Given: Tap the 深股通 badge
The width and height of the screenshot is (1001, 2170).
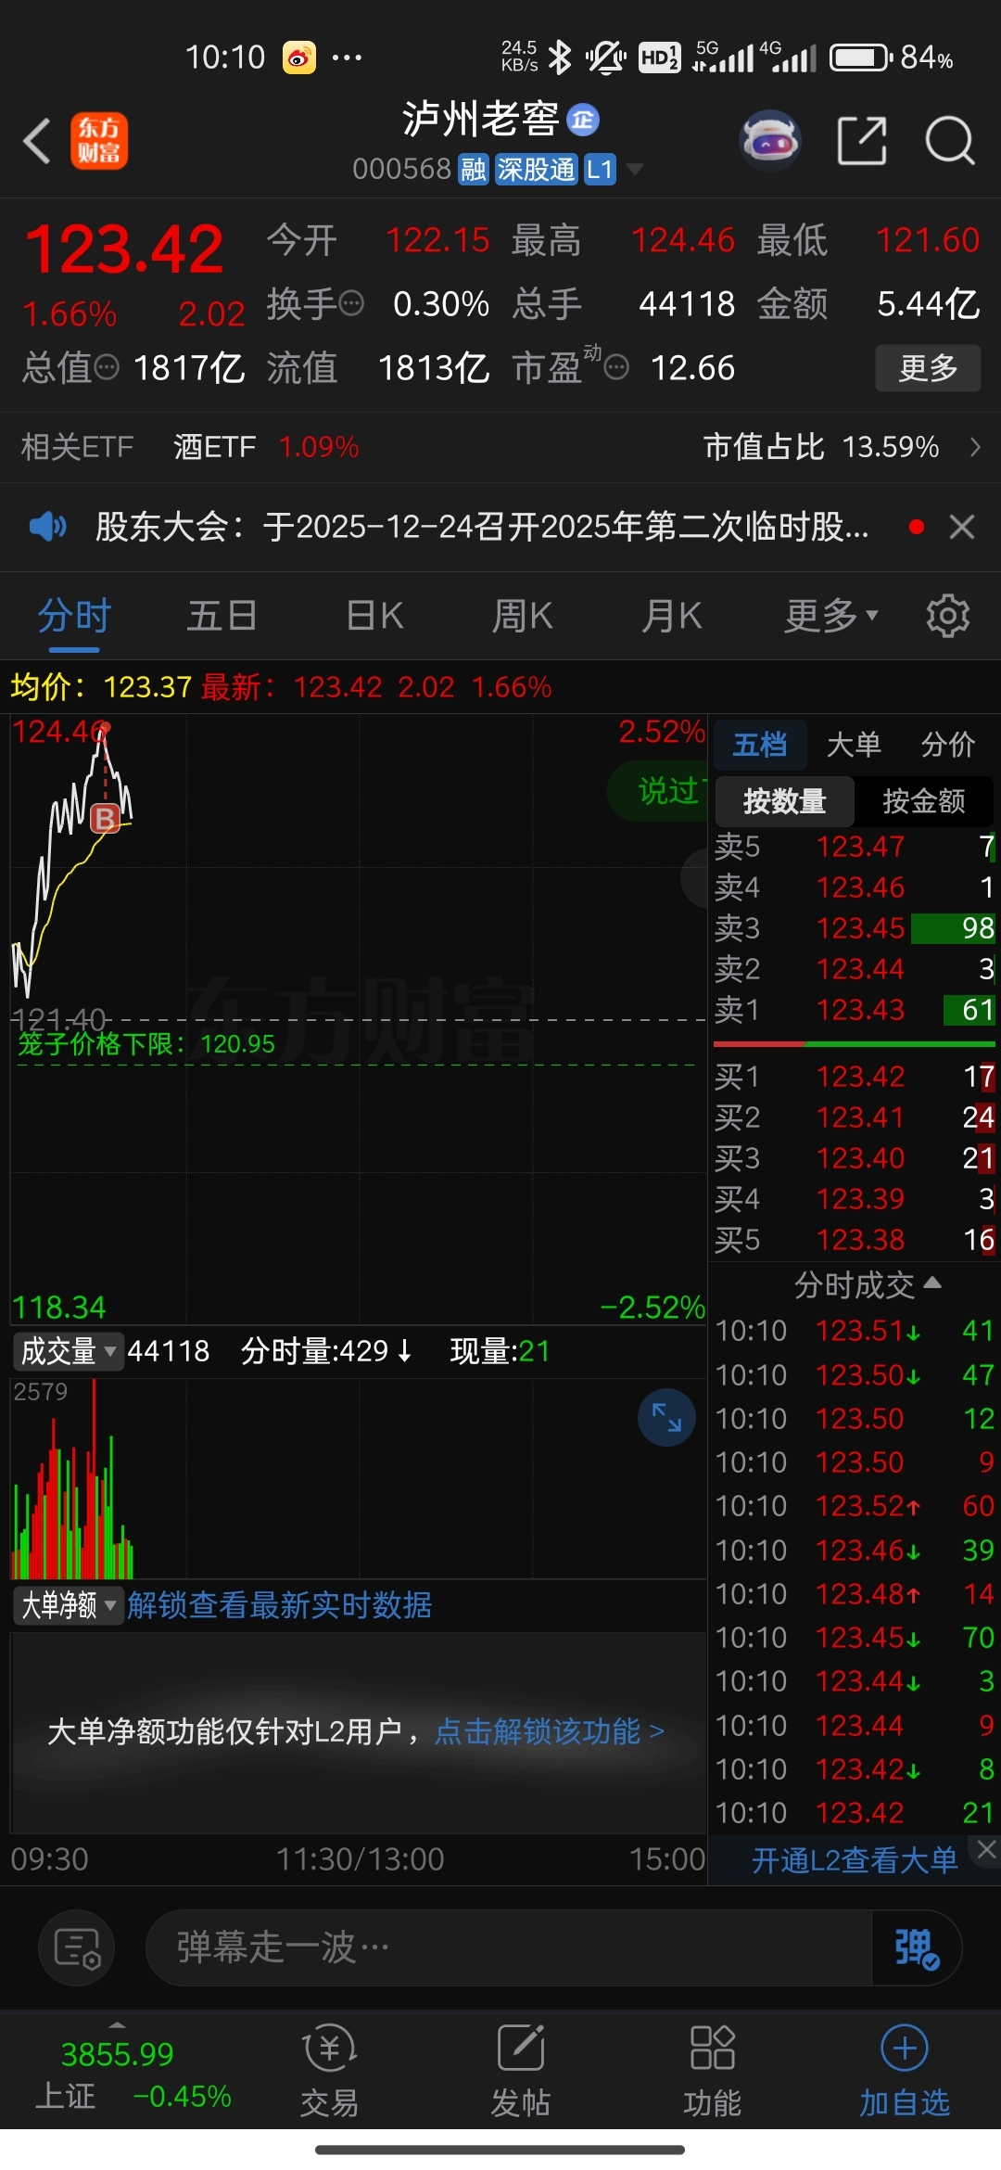Looking at the screenshot, I should pyautogui.click(x=536, y=170).
